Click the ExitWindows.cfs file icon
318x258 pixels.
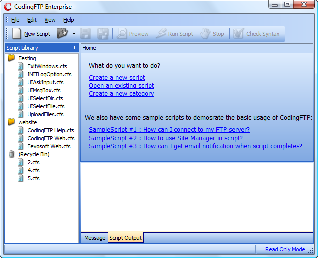(x=20, y=66)
